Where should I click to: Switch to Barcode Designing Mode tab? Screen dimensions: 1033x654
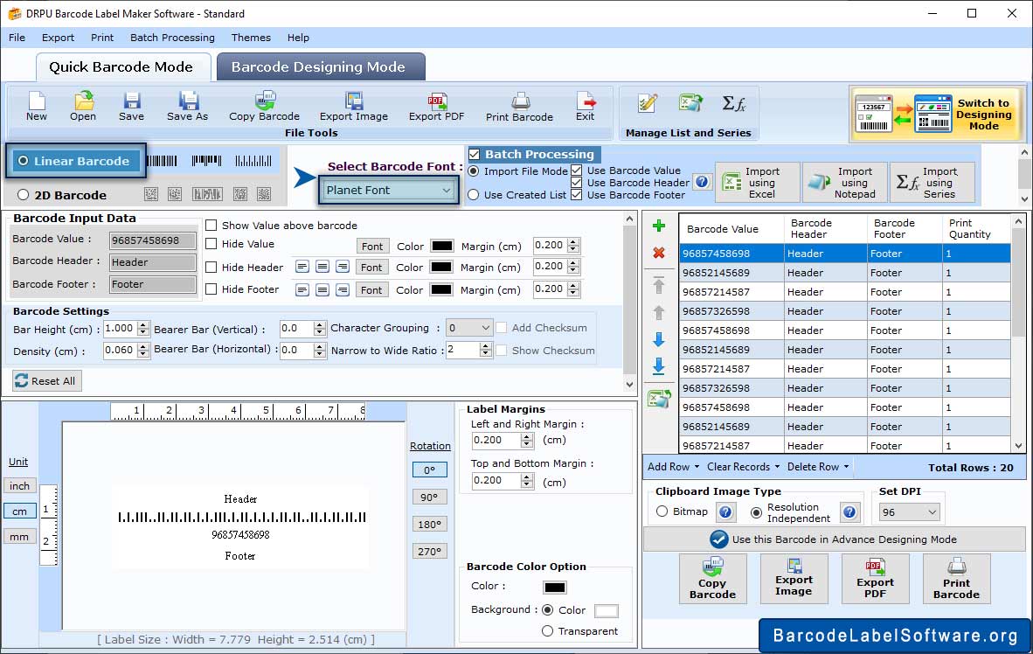click(x=321, y=67)
